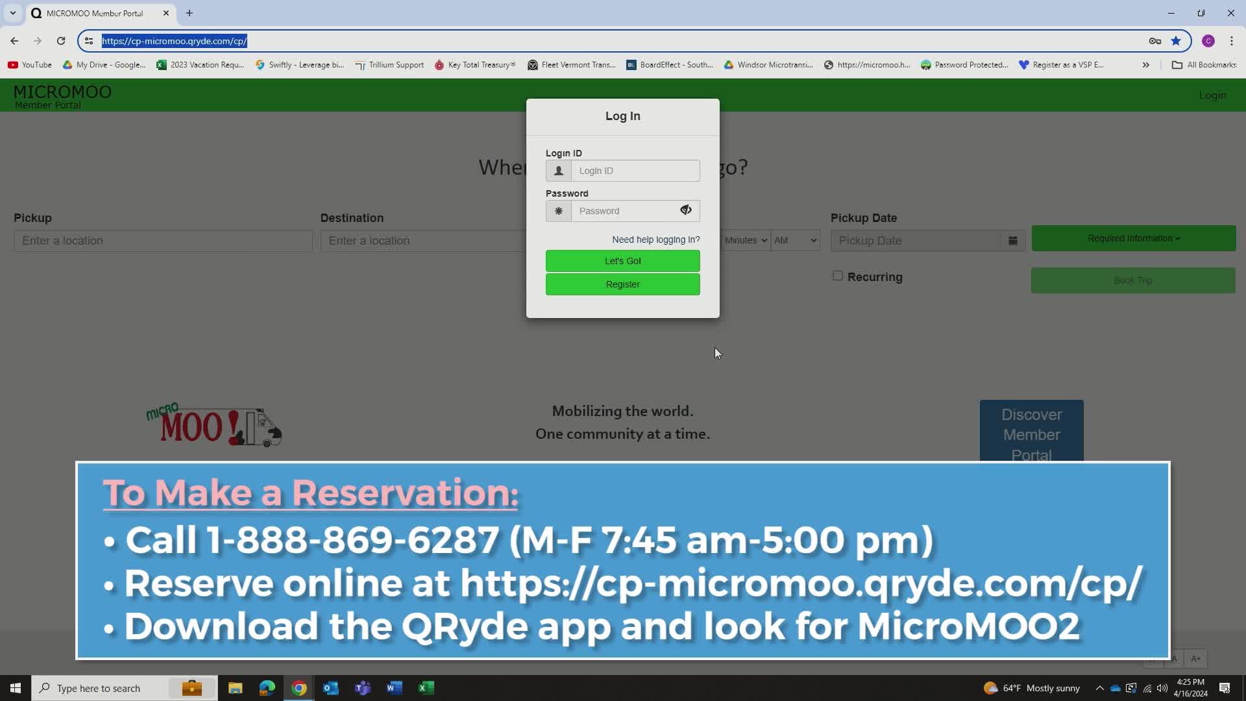This screenshot has height=701, width=1246.
Task: Show hidden system tray icons
Action: coord(1099,688)
